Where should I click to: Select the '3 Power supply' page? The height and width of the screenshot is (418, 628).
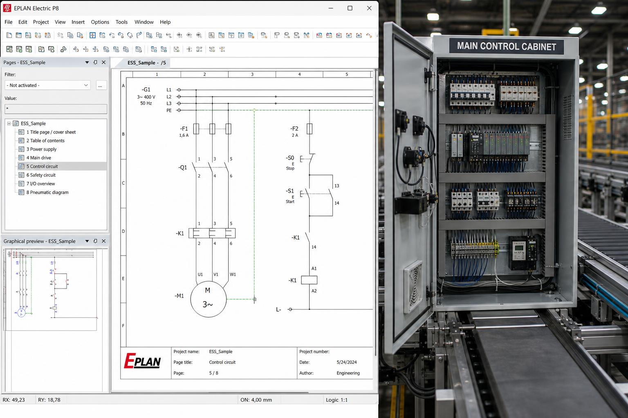(x=41, y=149)
